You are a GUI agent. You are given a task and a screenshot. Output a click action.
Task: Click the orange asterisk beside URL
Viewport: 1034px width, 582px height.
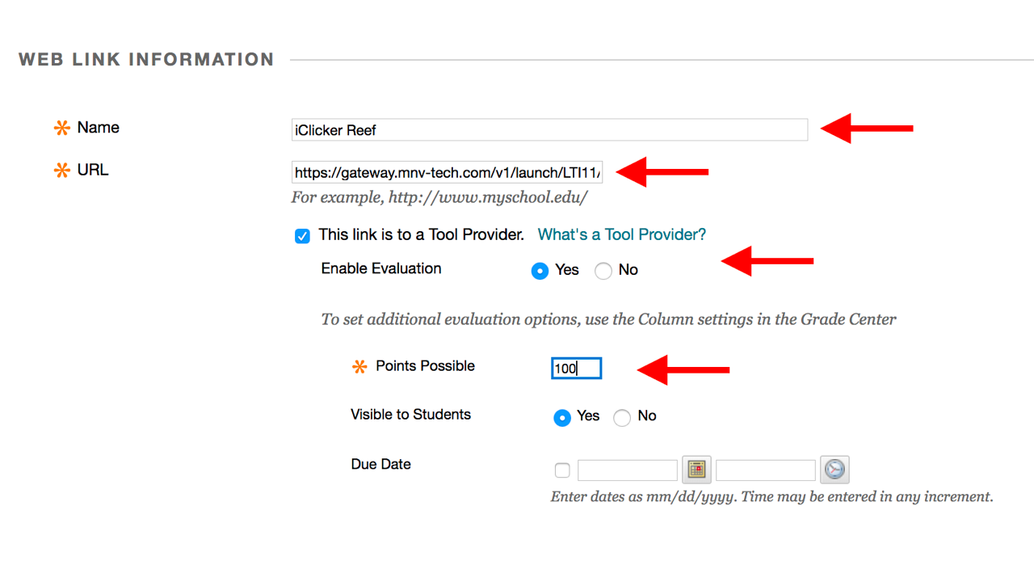tap(61, 171)
